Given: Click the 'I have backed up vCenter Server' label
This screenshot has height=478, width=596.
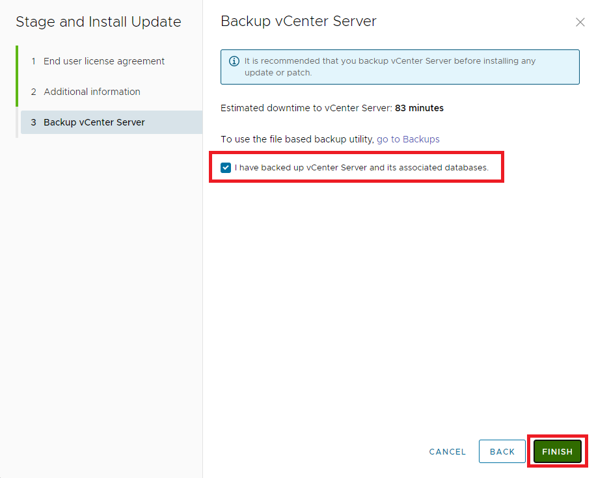Looking at the screenshot, I should tap(361, 168).
